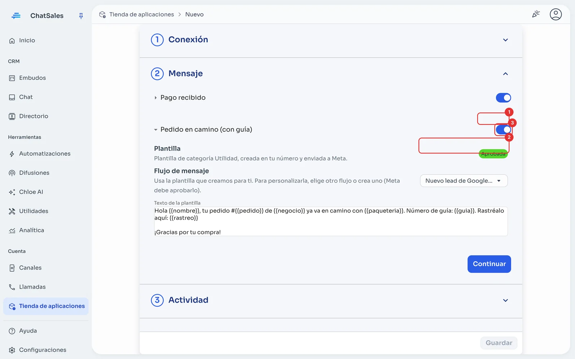Screen dimensions: 575x359
Task: Click the Mensaje step heading
Action: pyautogui.click(x=185, y=74)
